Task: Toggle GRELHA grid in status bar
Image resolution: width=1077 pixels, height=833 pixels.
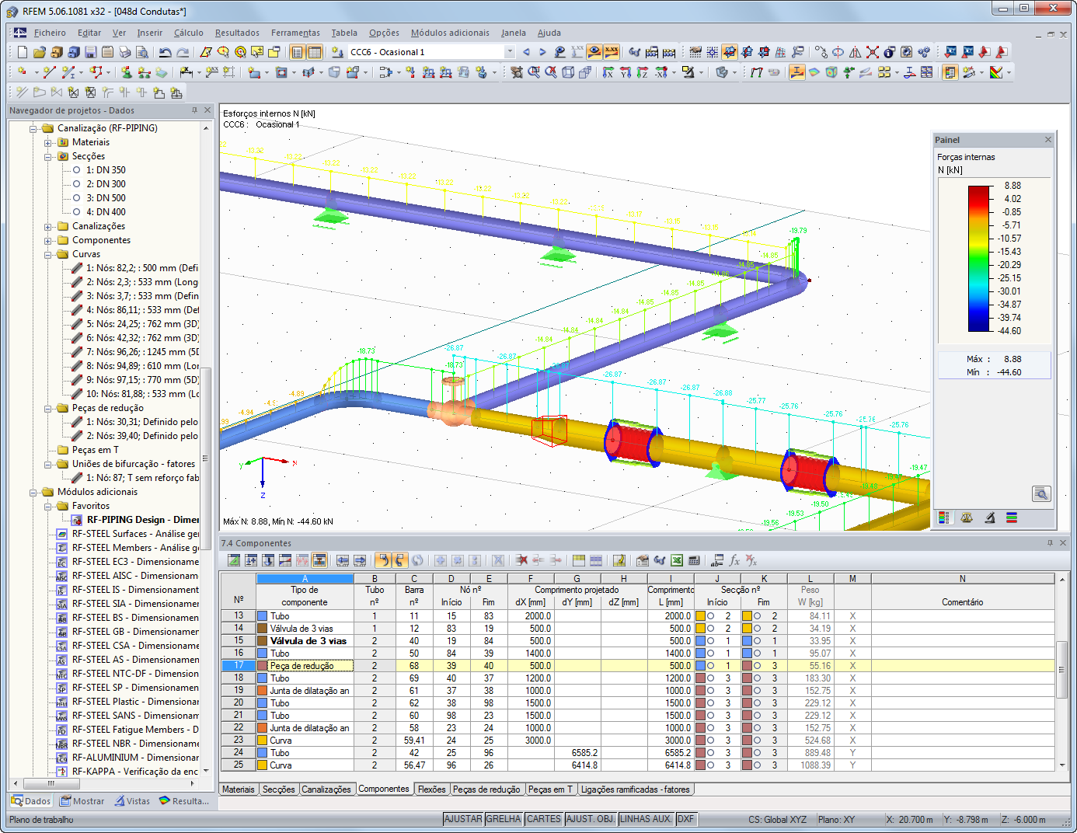Action: [504, 819]
